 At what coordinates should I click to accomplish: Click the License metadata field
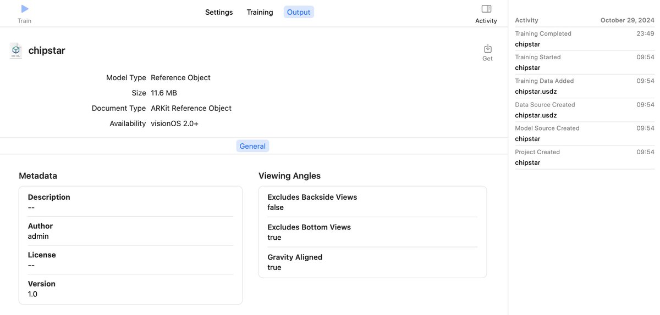(x=130, y=260)
